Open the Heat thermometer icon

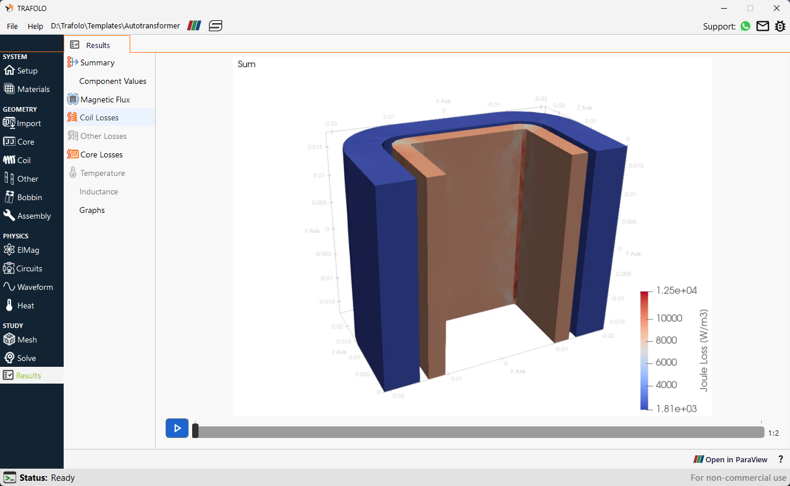pyautogui.click(x=9, y=305)
